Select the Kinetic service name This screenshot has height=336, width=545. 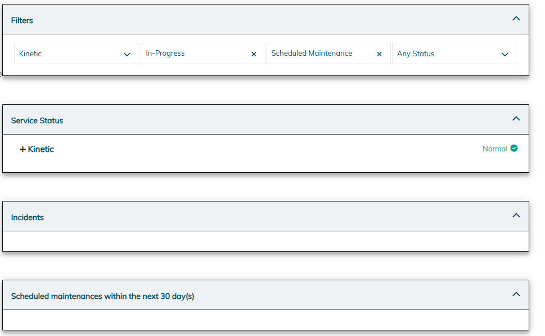pyautogui.click(x=40, y=149)
